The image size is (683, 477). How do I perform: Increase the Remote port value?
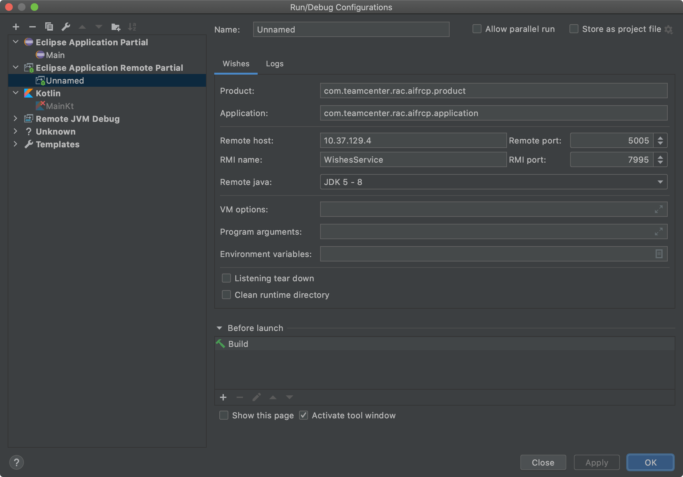pyautogui.click(x=660, y=138)
